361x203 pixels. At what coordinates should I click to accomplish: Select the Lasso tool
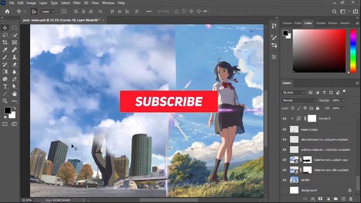(x=5, y=35)
